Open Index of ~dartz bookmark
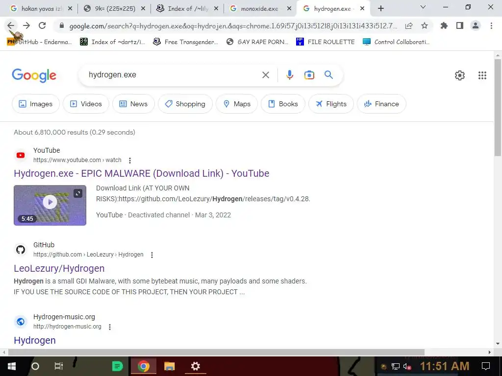Viewport: 502px width, 376px height. [112, 42]
